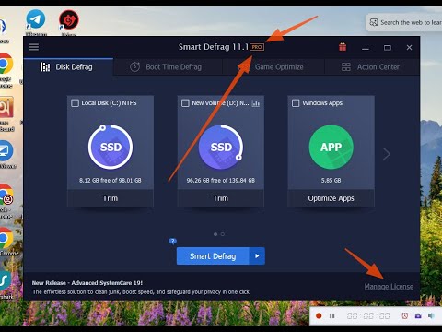The height and width of the screenshot is (332, 442).
Task: Click the SSD circle for Local Disk C
Action: (110, 147)
